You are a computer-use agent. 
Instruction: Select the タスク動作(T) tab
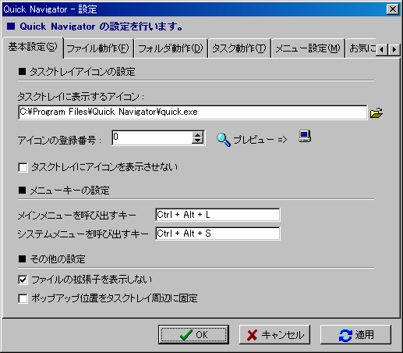(x=239, y=48)
